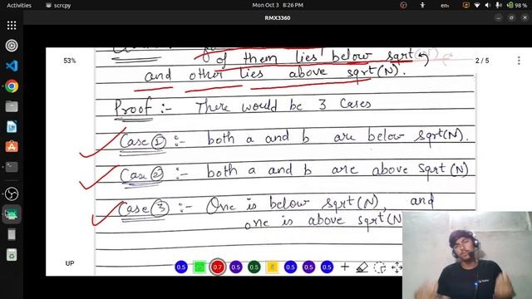This screenshot has height=299, width=532.
Task: Click the microphone indicator icon
Action: pos(499,5)
